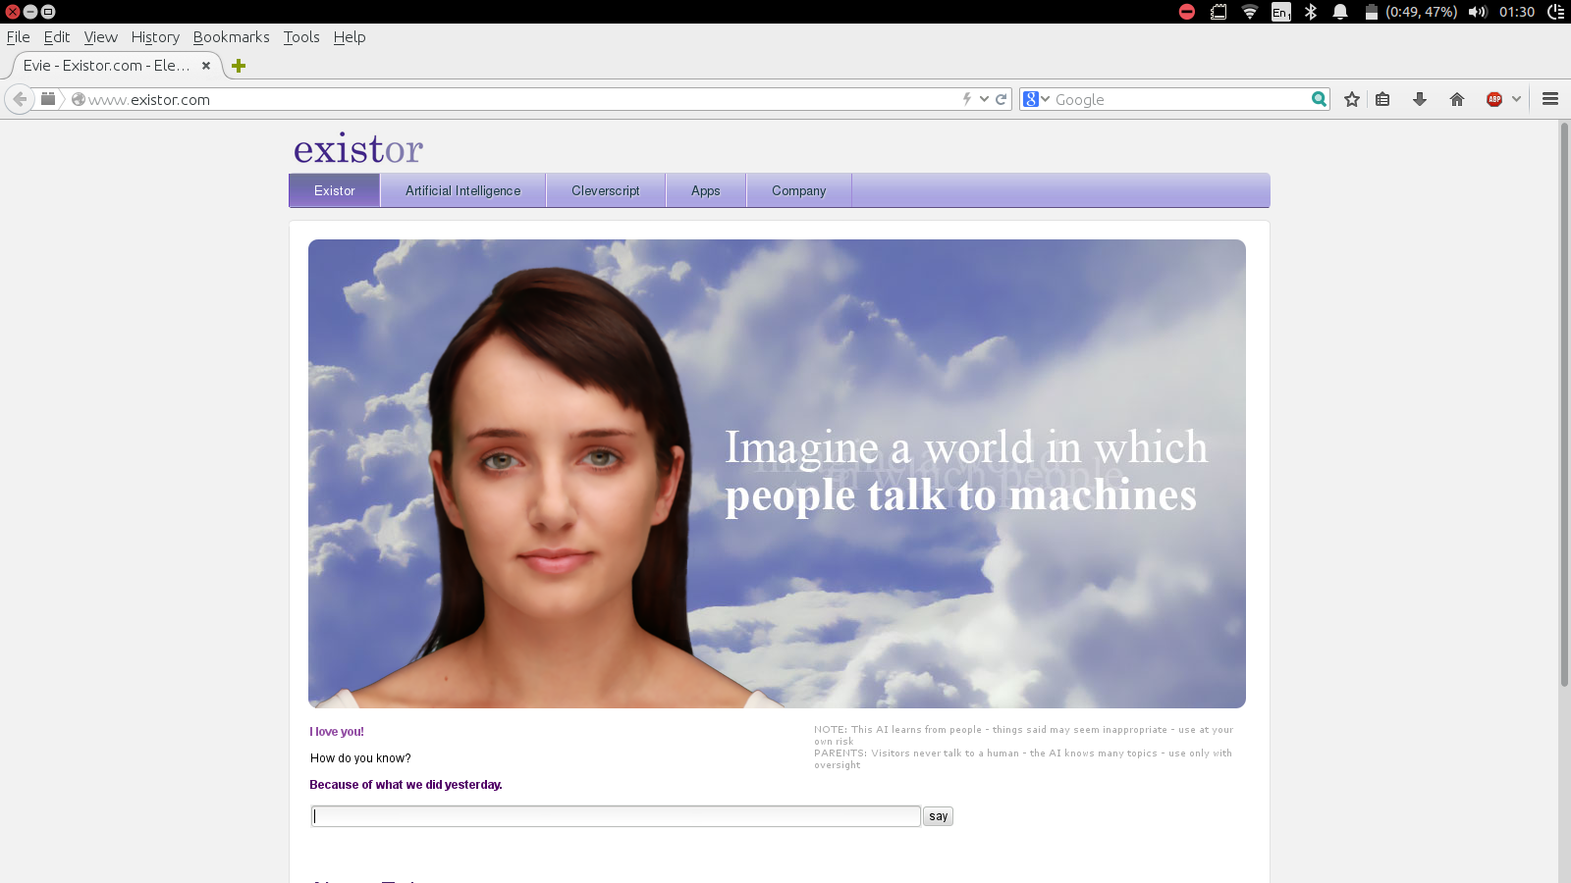Open the Help menu
This screenshot has height=883, width=1571.
(349, 37)
